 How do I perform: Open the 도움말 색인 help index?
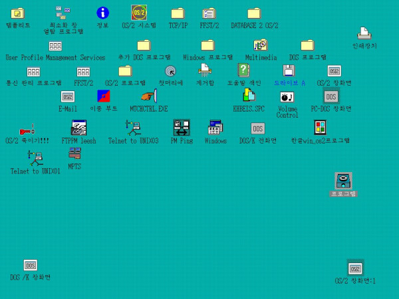(244, 70)
